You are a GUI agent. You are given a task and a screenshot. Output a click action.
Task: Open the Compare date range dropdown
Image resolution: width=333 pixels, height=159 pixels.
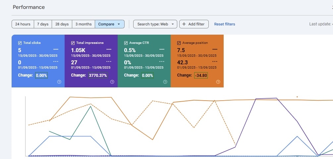point(109,24)
